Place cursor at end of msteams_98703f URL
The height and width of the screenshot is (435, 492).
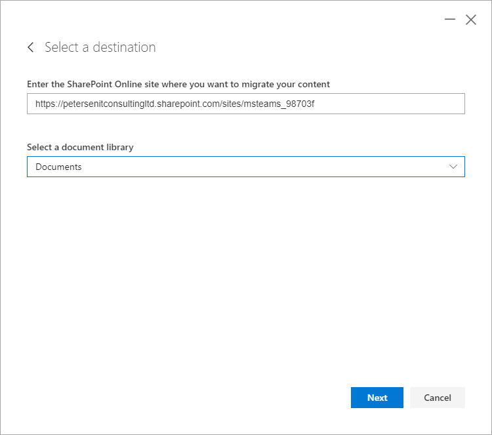[315, 104]
